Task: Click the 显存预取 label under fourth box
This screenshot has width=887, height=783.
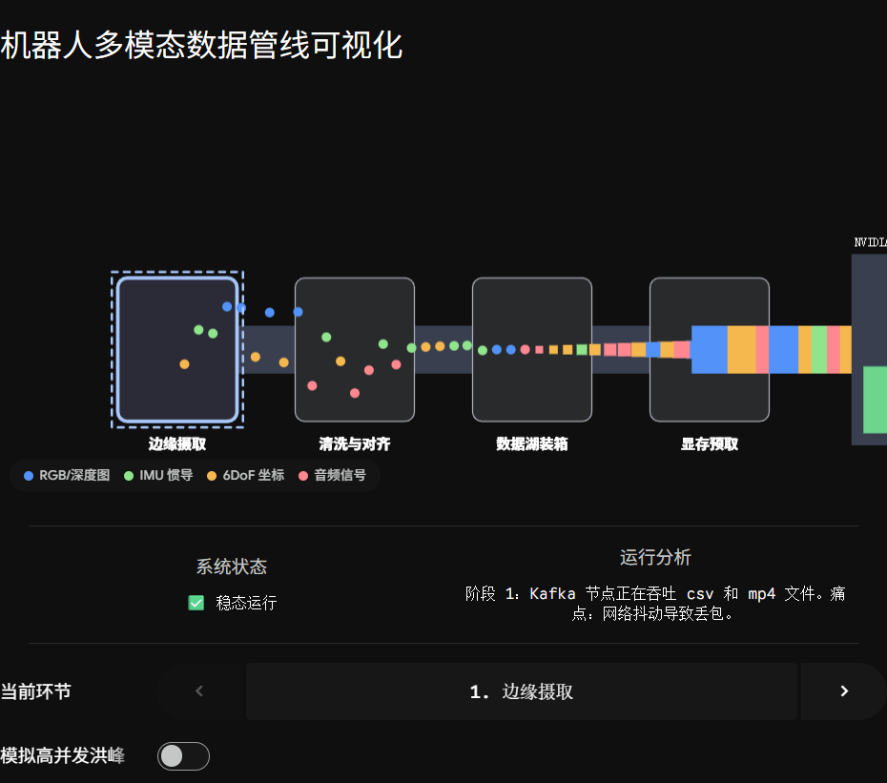Action: pos(710,444)
